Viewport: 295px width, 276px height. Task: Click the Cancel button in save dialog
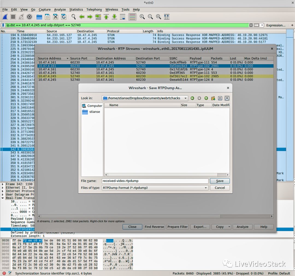pos(220,188)
